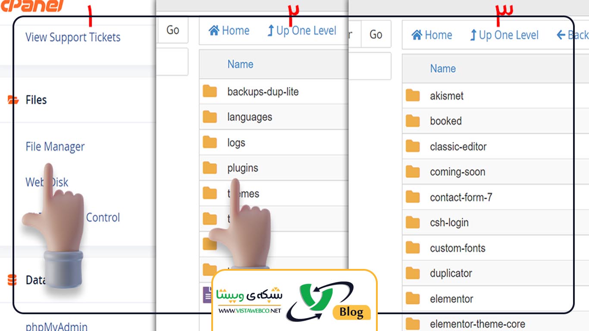
Task: Click Go button in right panel
Action: pyautogui.click(x=376, y=34)
